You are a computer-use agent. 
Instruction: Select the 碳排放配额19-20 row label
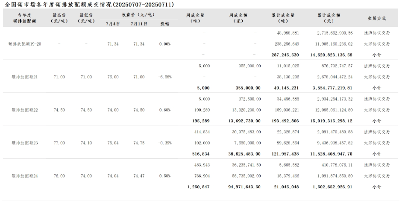click(25, 44)
